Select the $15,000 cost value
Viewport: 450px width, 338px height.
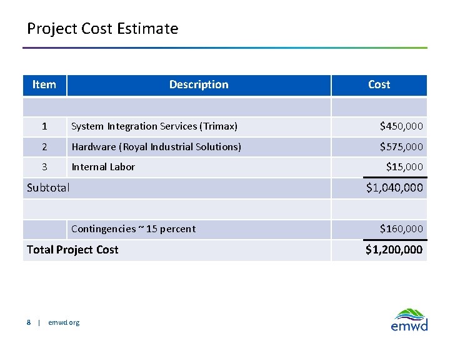point(404,166)
